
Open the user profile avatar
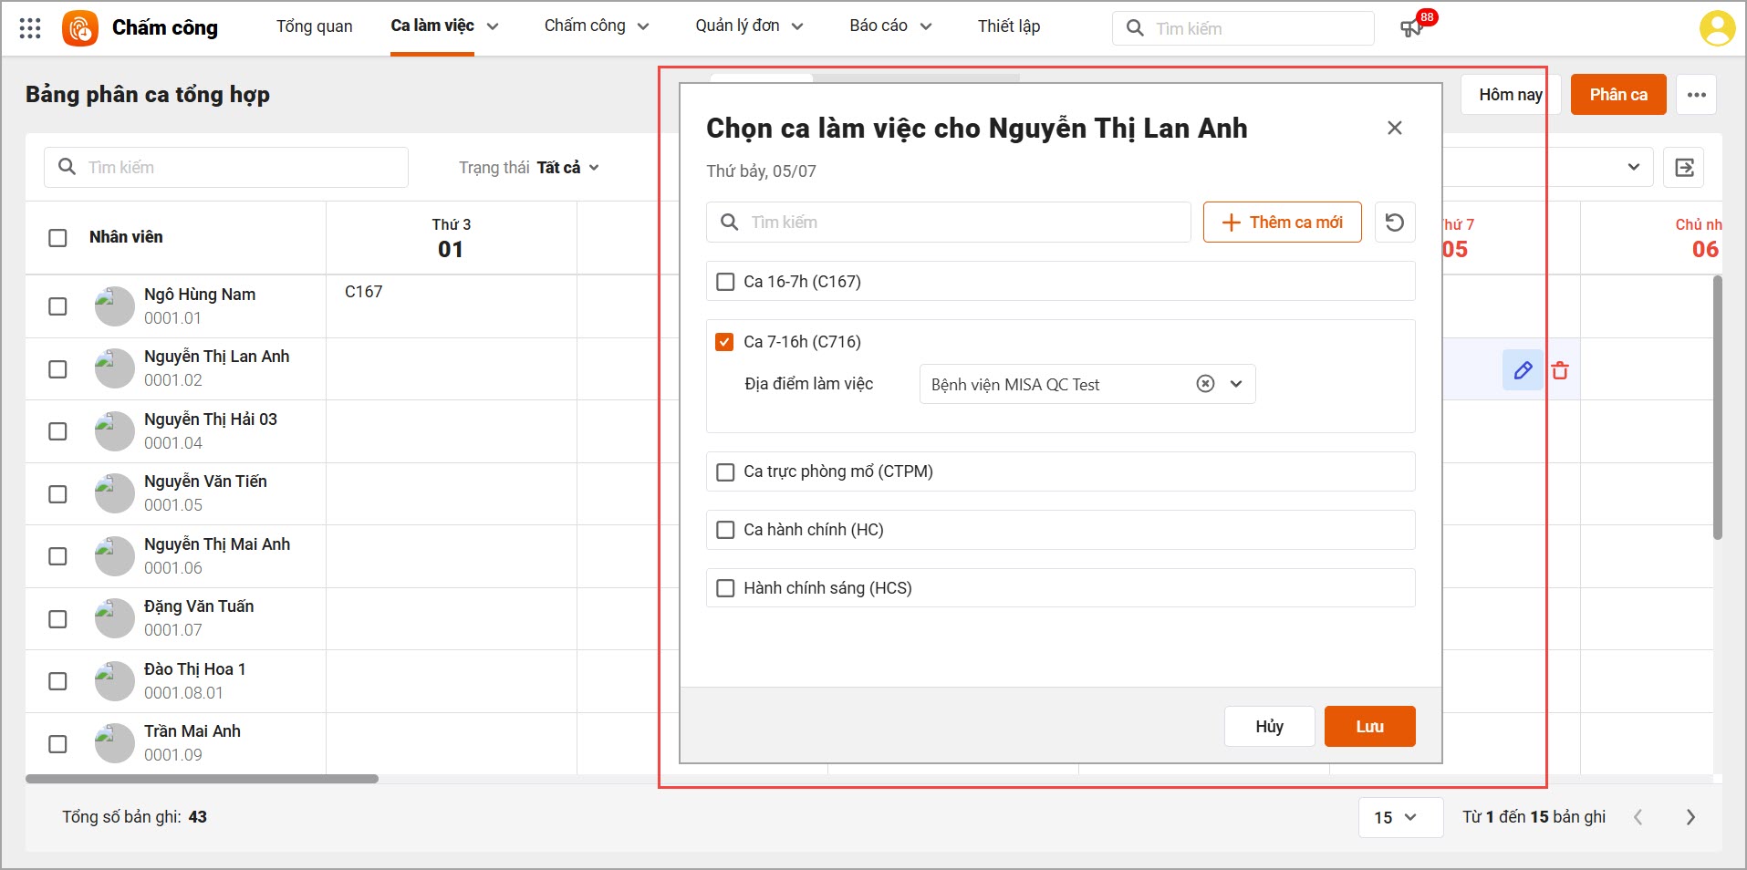pos(1716,27)
